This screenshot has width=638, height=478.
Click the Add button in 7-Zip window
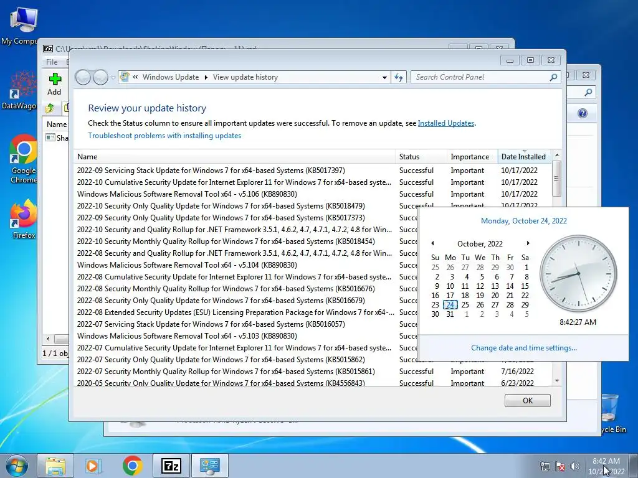click(55, 84)
